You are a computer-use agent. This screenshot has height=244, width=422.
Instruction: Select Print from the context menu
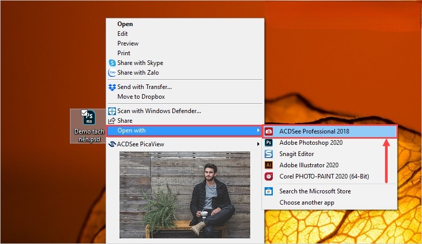124,53
